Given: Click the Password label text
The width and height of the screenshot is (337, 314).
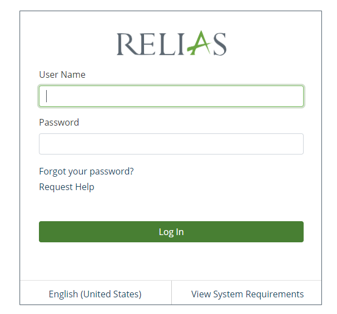Looking at the screenshot, I should coord(59,122).
